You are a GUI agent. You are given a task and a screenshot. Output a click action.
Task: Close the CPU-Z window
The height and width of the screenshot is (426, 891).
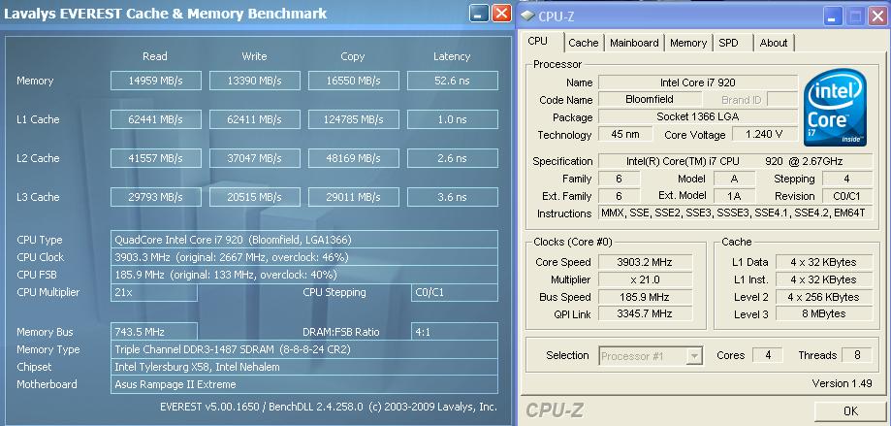tap(876, 16)
